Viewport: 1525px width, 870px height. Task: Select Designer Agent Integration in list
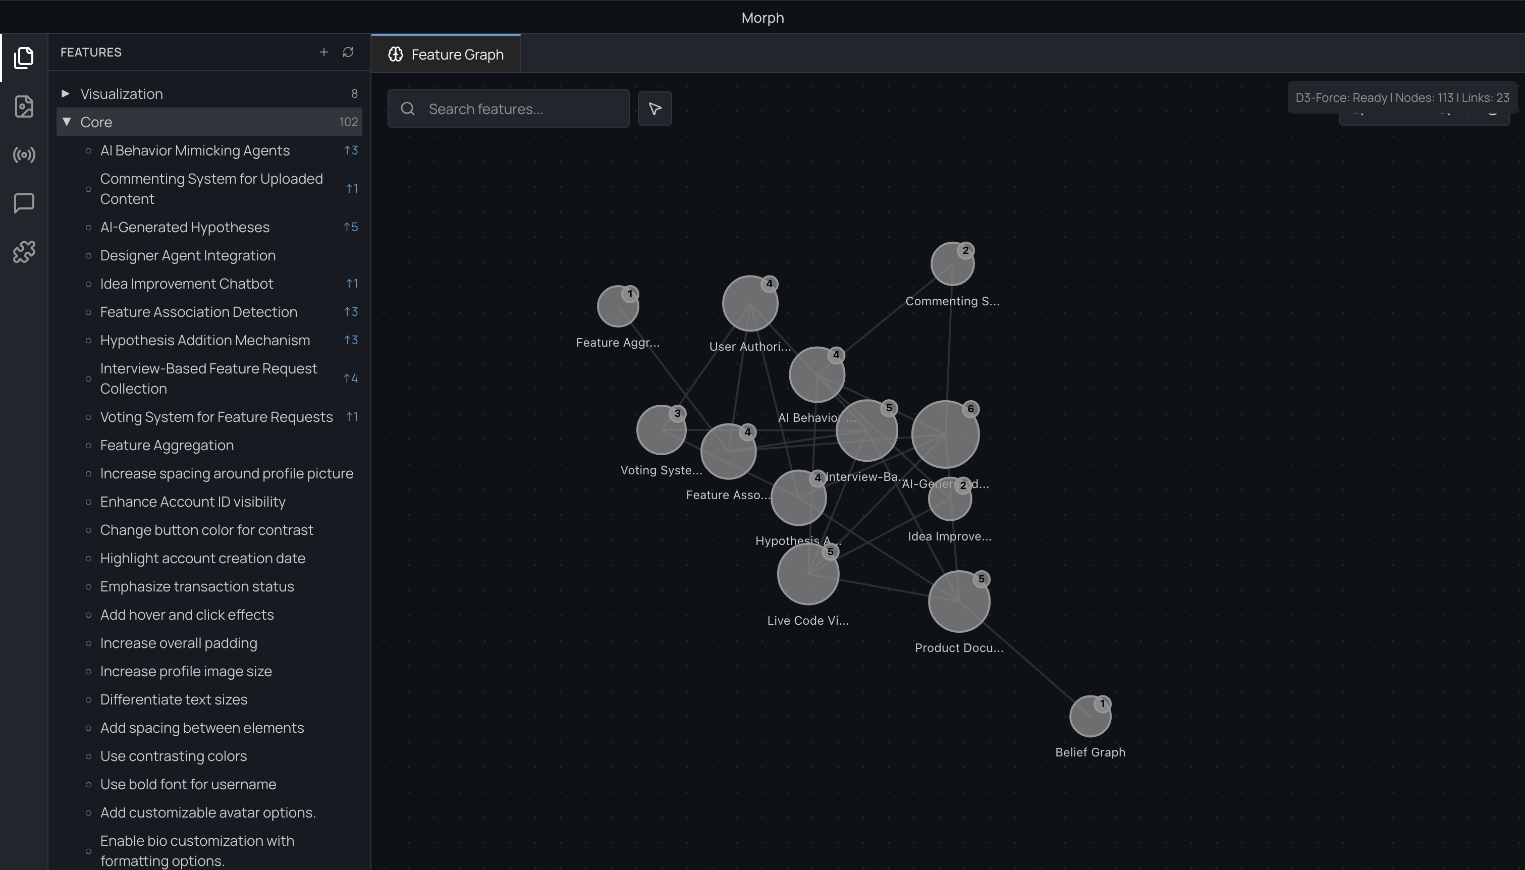pyautogui.click(x=188, y=256)
